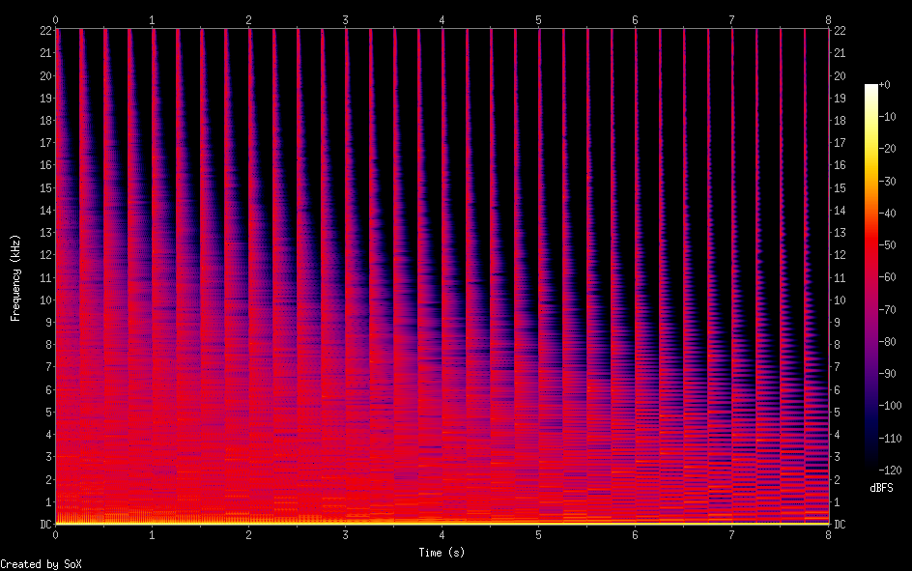This screenshot has height=571, width=912.
Task: Click the white top end of the dBFS color bar
Action: [x=870, y=89]
